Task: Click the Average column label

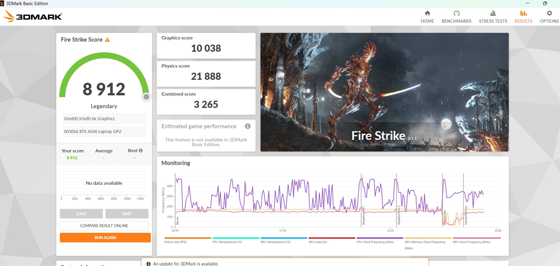Action: pos(104,151)
